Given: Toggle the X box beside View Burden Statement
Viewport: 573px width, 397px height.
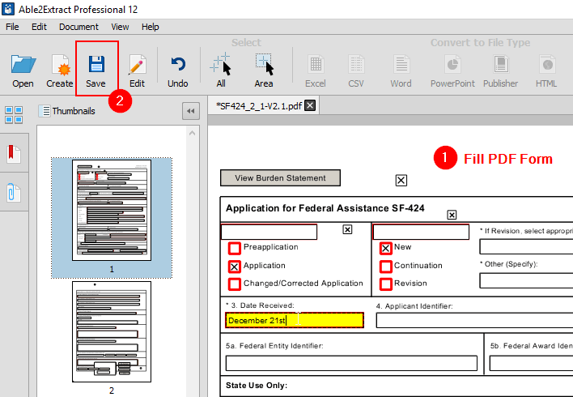Looking at the screenshot, I should pos(401,181).
